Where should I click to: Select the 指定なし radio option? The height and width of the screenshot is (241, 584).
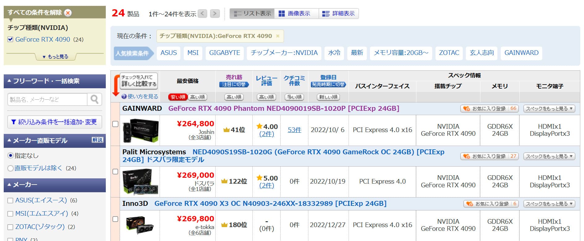tap(11, 156)
